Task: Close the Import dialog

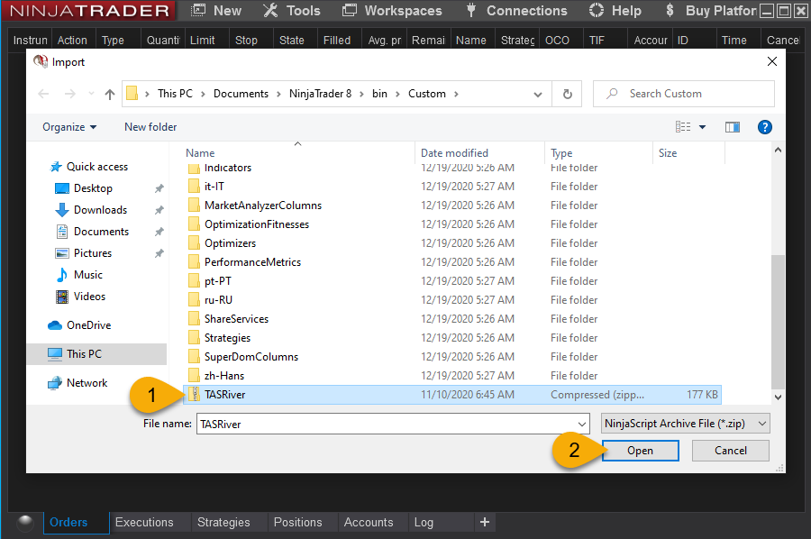Action: (772, 61)
